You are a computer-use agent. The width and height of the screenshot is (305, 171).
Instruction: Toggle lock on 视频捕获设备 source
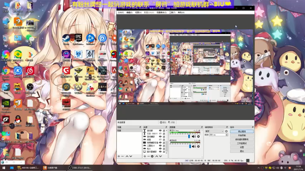tap(164, 142)
